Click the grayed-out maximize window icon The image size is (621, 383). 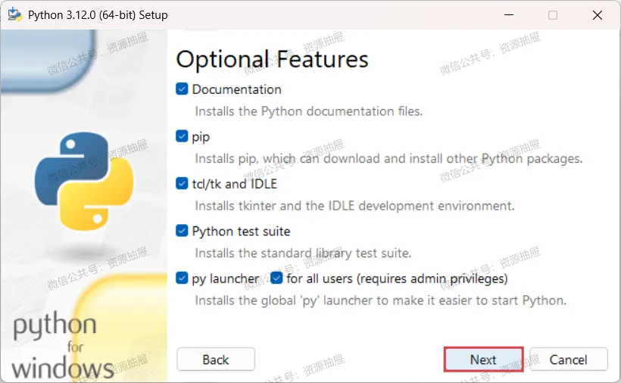click(x=553, y=15)
